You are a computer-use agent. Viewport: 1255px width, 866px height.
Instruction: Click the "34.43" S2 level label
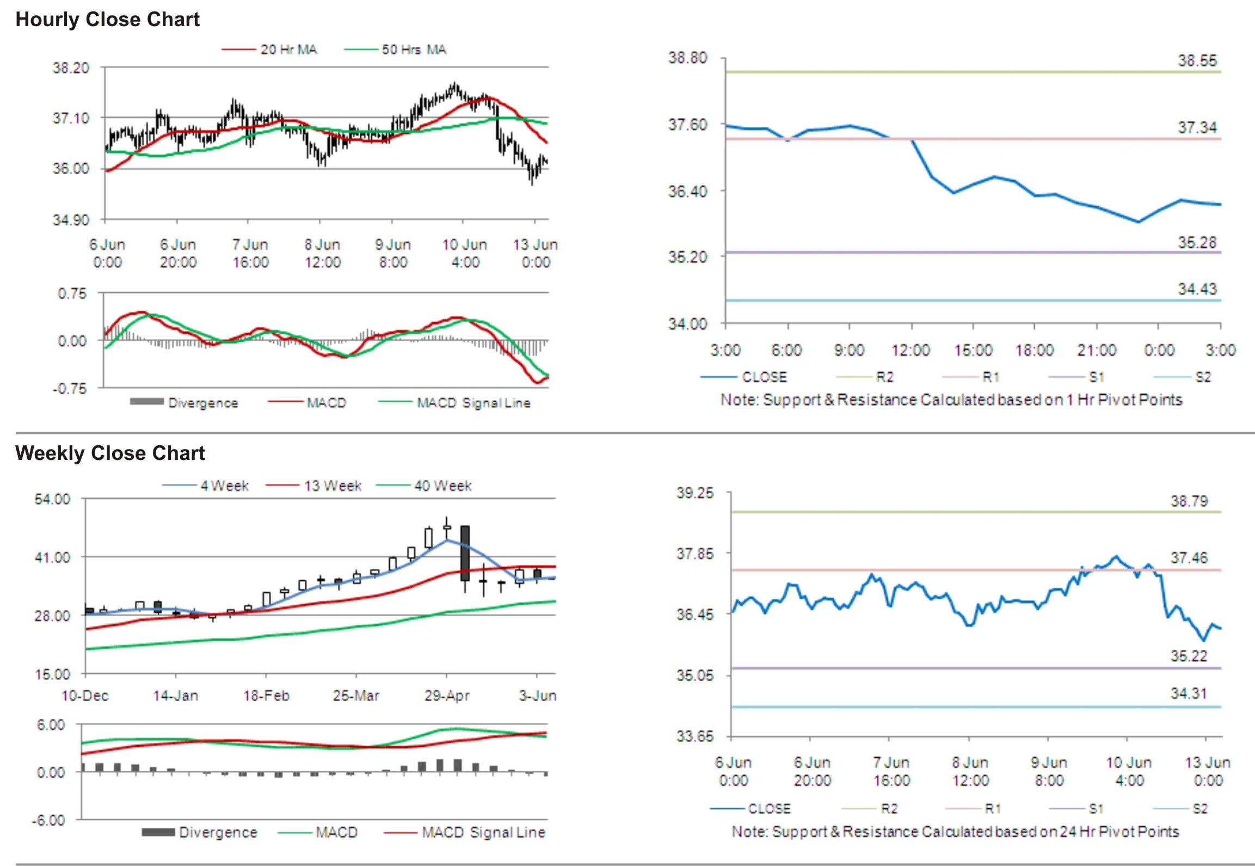pos(1197,288)
